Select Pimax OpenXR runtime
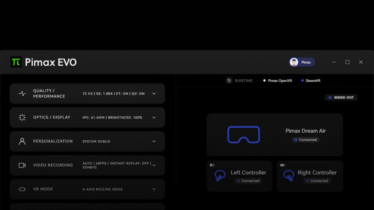 tap(278, 81)
